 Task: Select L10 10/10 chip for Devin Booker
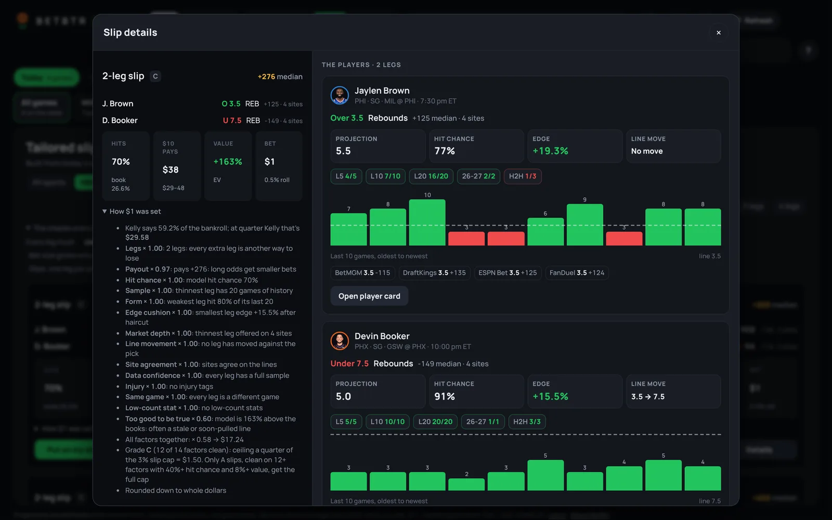tap(387, 422)
